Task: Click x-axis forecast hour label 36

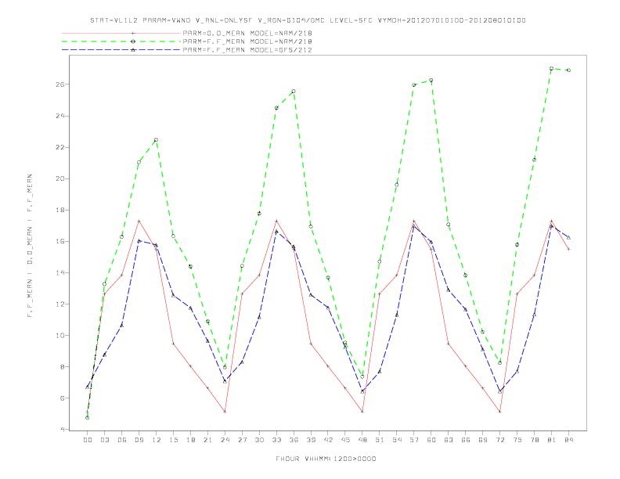Action: coord(294,440)
